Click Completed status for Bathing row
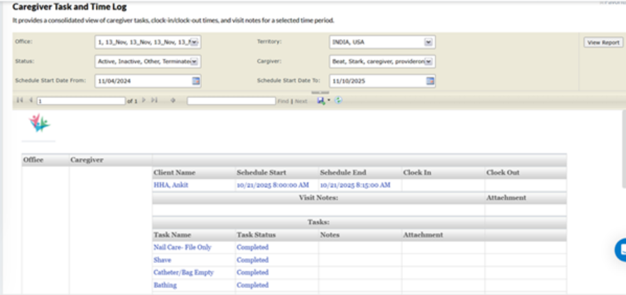The height and width of the screenshot is (295, 626). (x=253, y=285)
